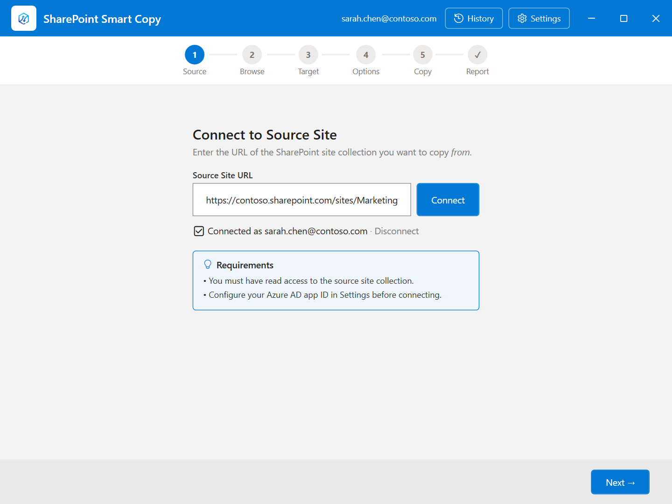Close the SharePoint Smart Copy window

point(656,18)
